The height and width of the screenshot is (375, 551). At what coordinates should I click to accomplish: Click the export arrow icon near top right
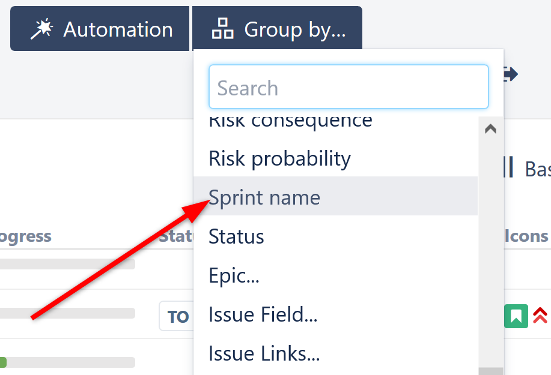[x=509, y=74]
